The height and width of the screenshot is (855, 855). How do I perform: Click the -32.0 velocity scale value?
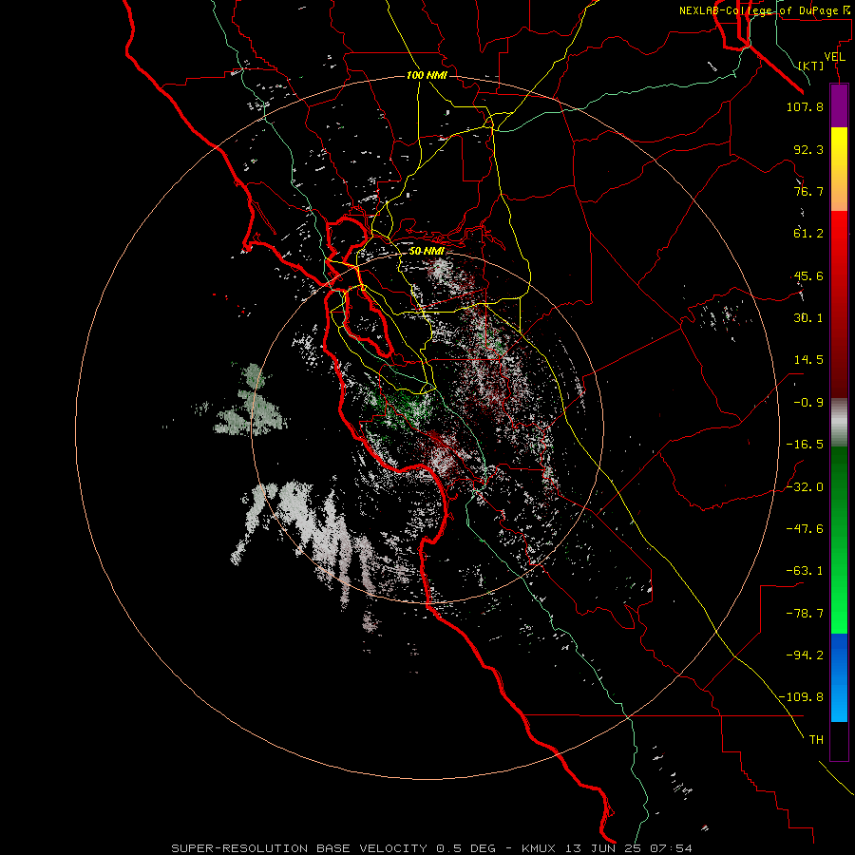tap(805, 487)
